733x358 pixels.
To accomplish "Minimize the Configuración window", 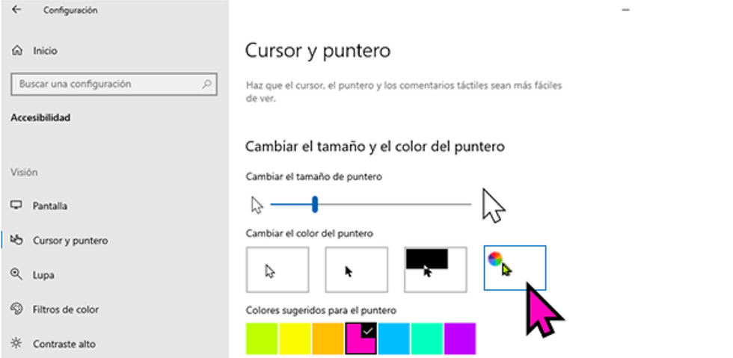I will (626, 10).
